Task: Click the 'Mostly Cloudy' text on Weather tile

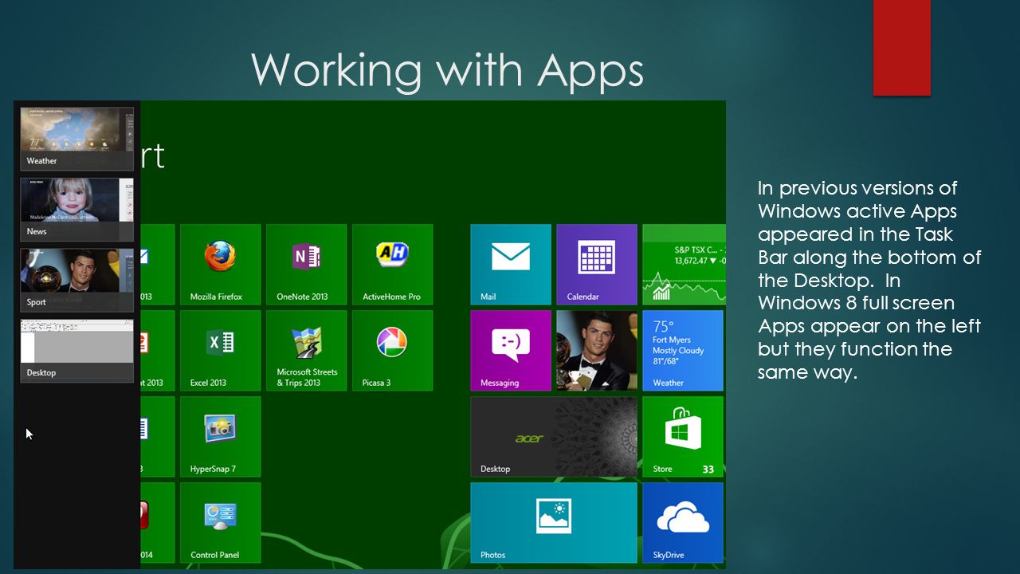Action: tap(678, 351)
